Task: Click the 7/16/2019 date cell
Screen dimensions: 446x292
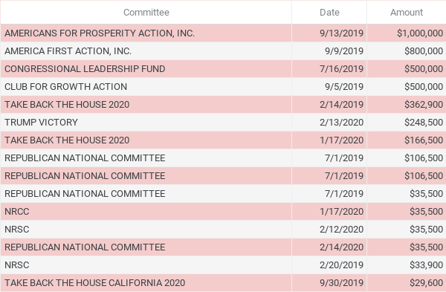Action: point(329,69)
